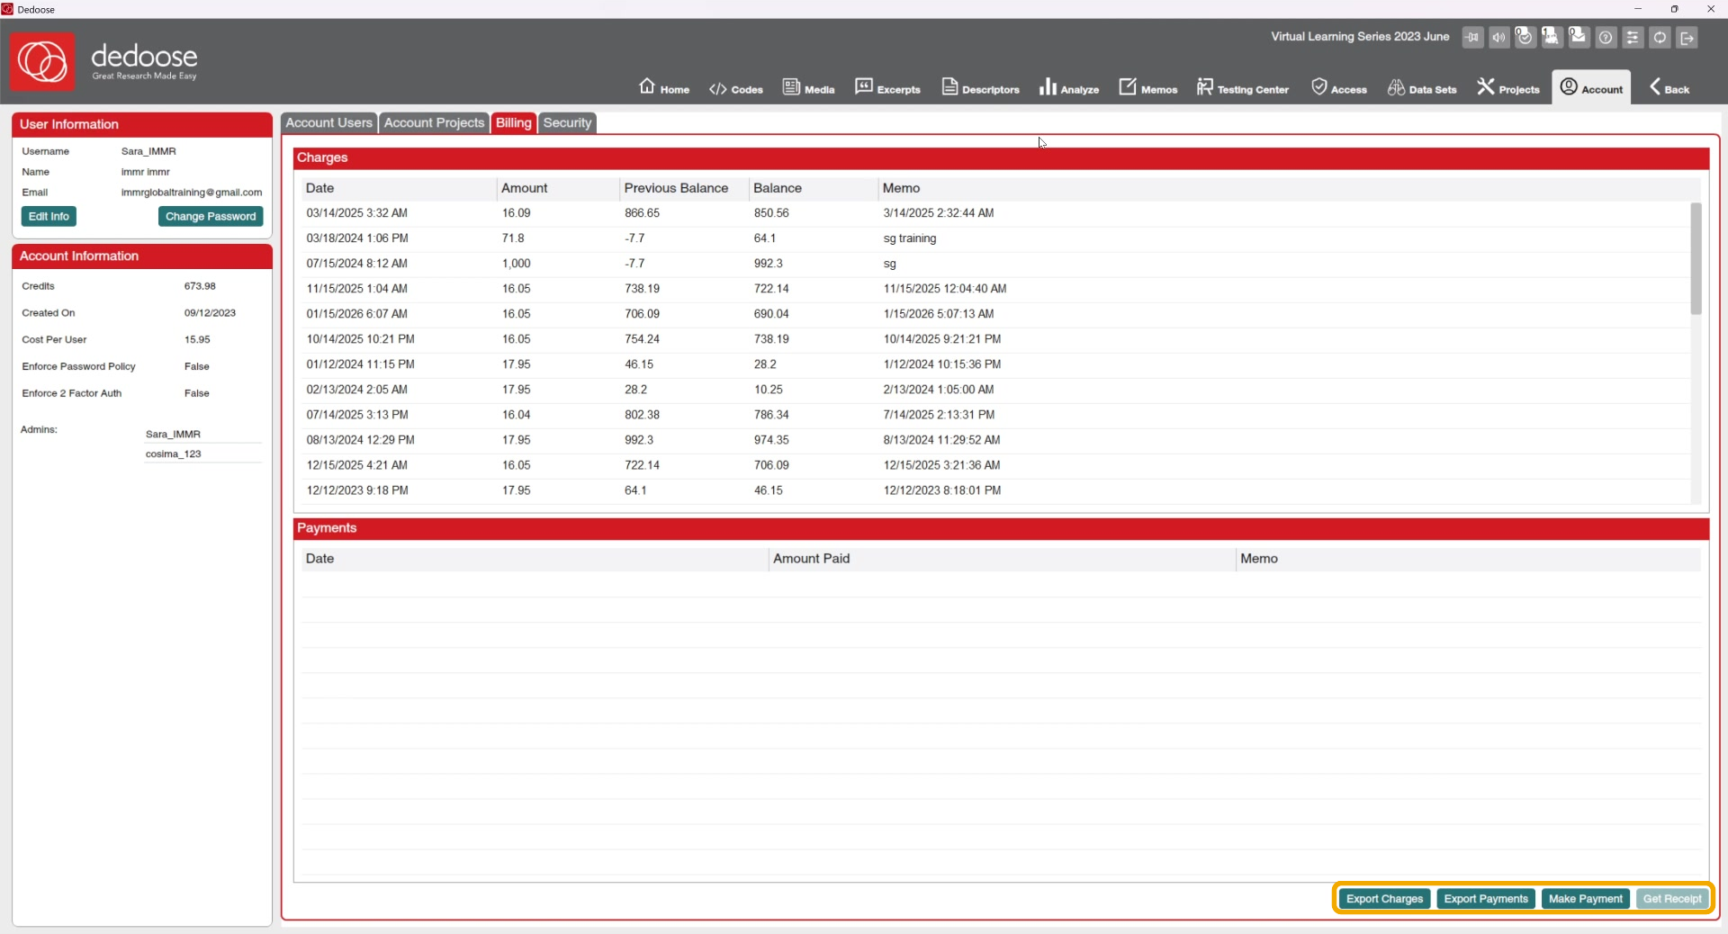The height and width of the screenshot is (934, 1728).
Task: Click the first toolbar icon beside project name
Action: click(1472, 38)
